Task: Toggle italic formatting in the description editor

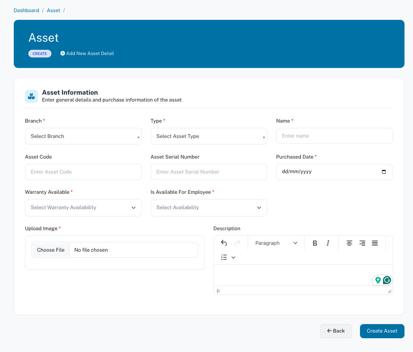Action: pyautogui.click(x=328, y=243)
